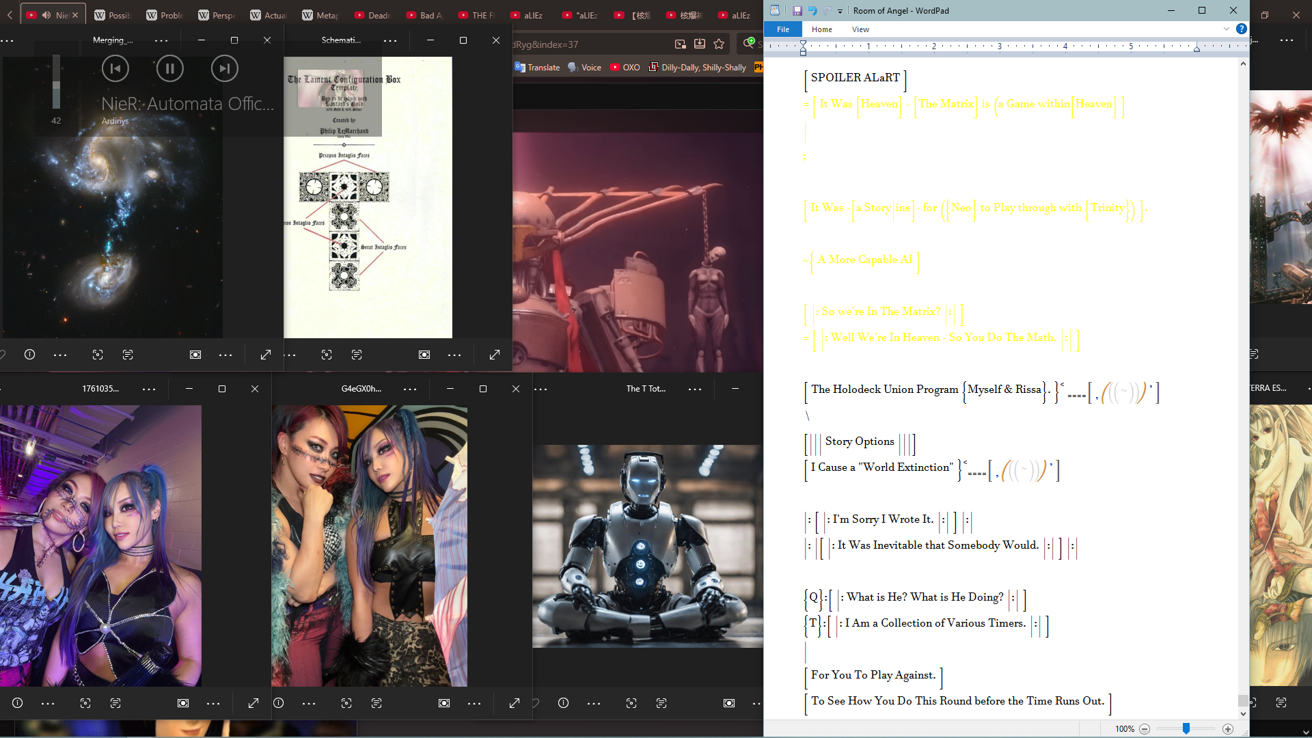This screenshot has height=738, width=1312.
Task: Open Customize Quick Access Toolbar dropdown
Action: point(840,11)
